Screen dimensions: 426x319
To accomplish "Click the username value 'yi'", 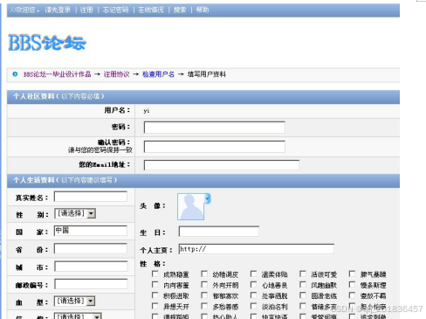I will [x=147, y=111].
